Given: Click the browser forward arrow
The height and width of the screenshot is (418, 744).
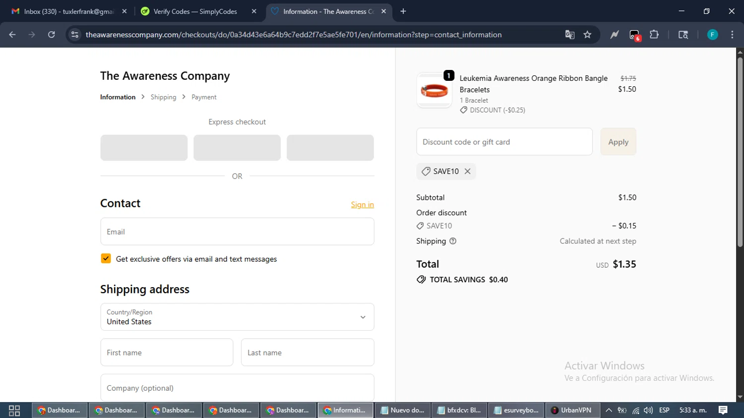Looking at the screenshot, I should (x=32, y=35).
